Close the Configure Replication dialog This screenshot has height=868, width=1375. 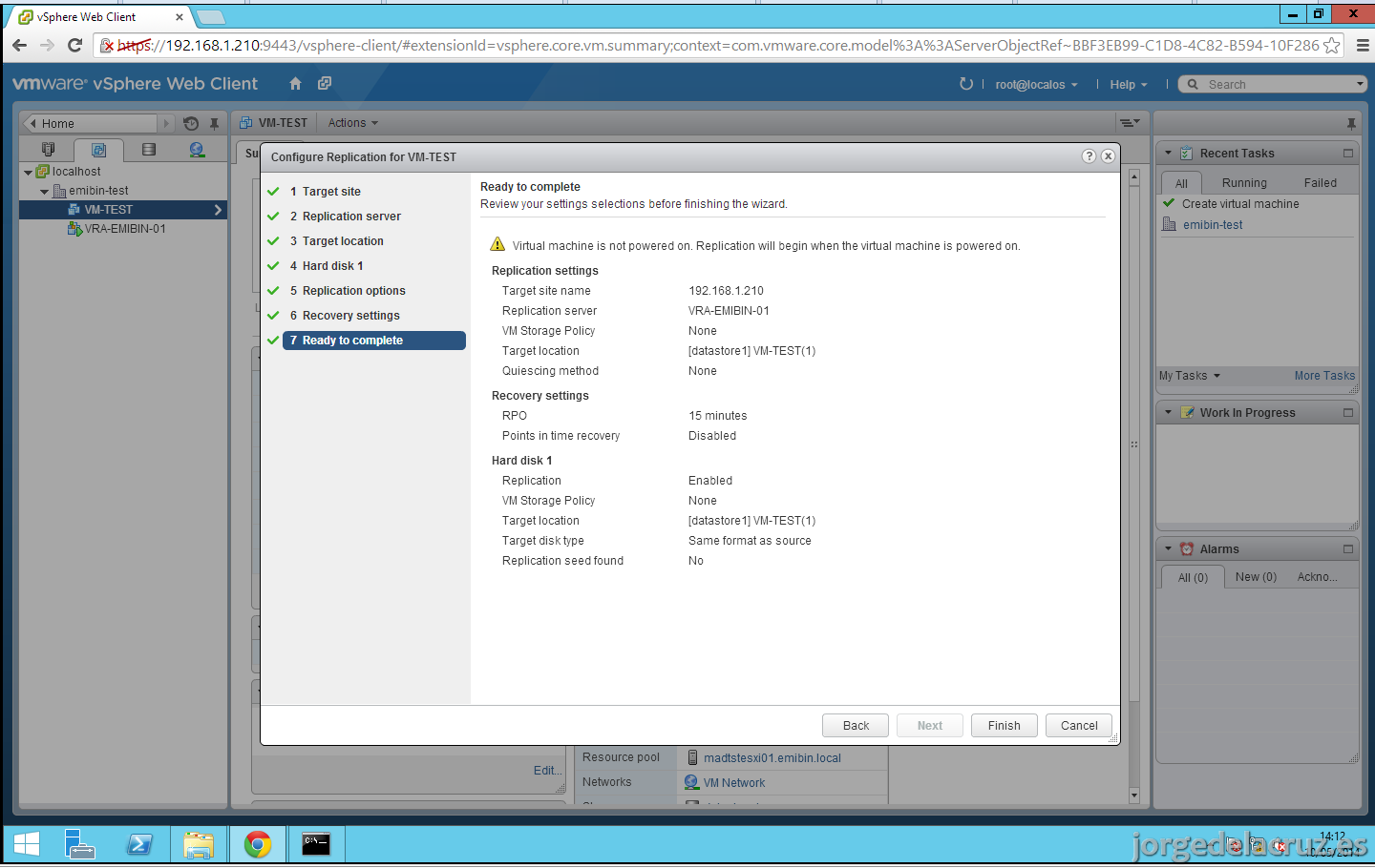1108,156
